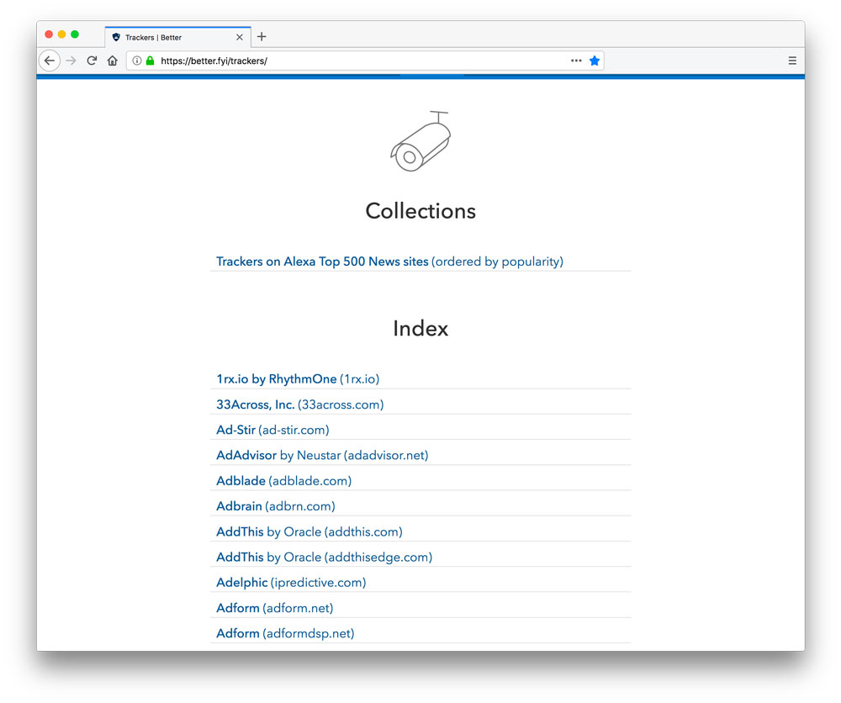Open the Adelphic (ipredictive.com) link

[291, 583]
